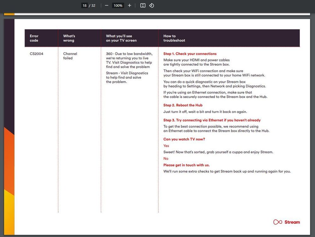Click the rotate page icon
Image resolution: width=315 pixels, height=237 pixels.
[152, 5]
